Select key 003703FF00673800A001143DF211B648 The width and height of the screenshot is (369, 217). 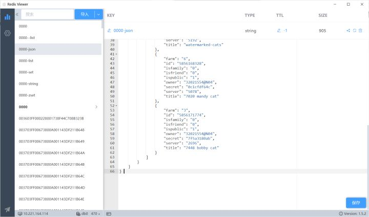pos(58,130)
